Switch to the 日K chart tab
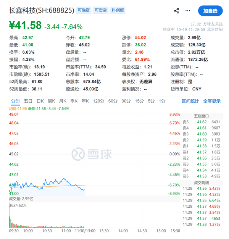229x239 pixels. click(x=40, y=101)
